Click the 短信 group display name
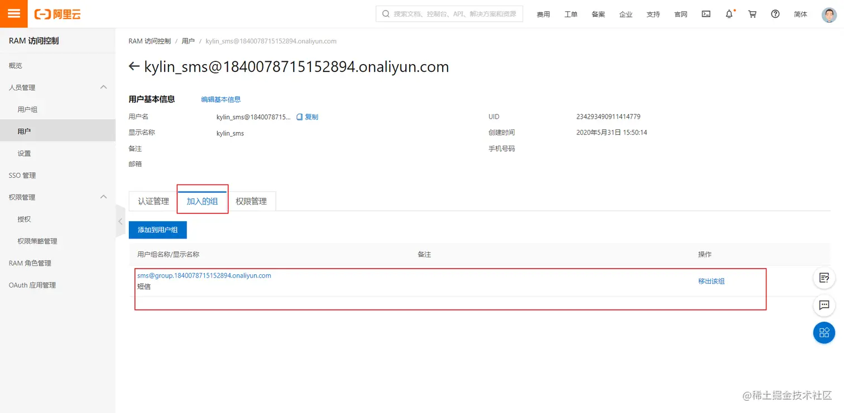The height and width of the screenshot is (413, 844). coord(144,286)
